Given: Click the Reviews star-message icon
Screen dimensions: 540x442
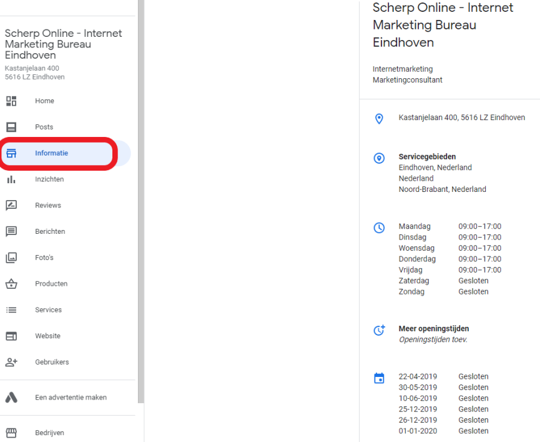Looking at the screenshot, I should [x=11, y=206].
